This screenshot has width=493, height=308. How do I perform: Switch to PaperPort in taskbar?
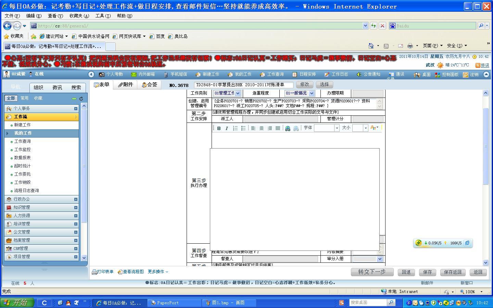point(175,303)
